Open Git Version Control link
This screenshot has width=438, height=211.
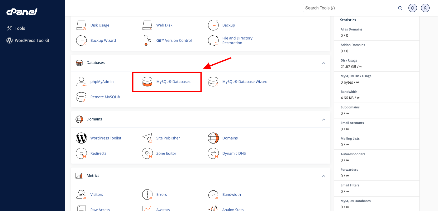pos(174,41)
